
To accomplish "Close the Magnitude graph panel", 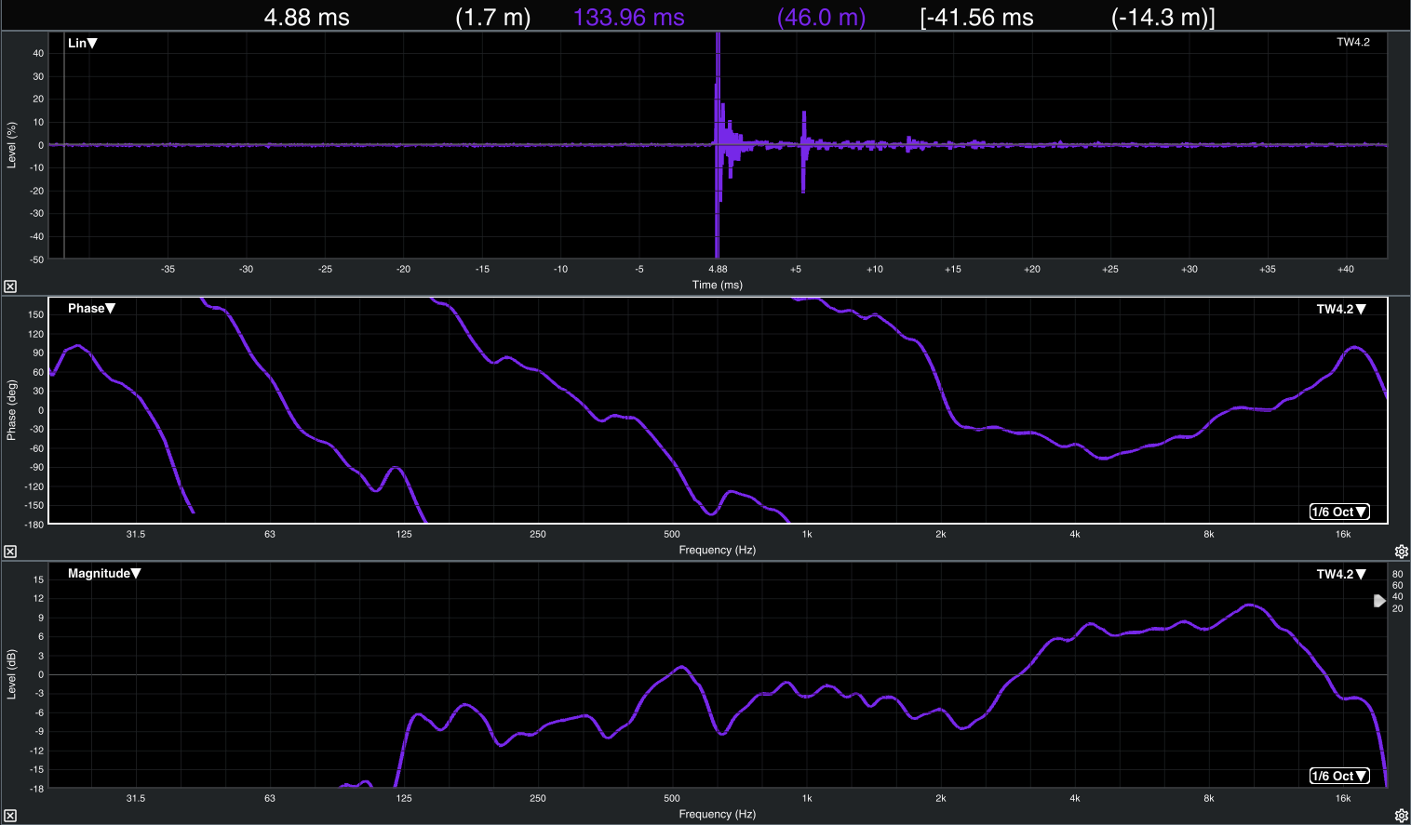I will 10,816.
